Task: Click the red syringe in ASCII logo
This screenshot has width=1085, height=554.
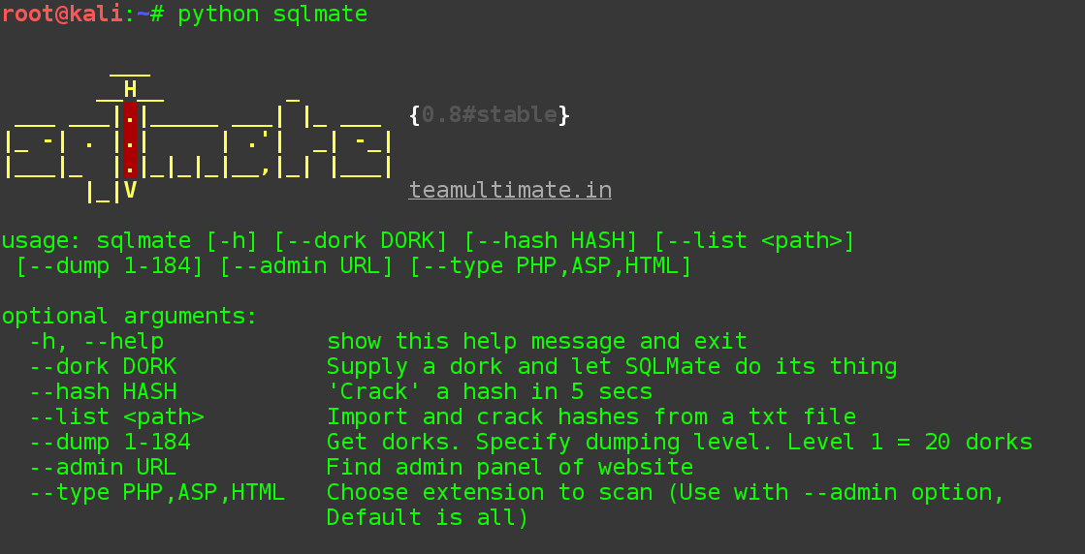Action: coord(129,139)
